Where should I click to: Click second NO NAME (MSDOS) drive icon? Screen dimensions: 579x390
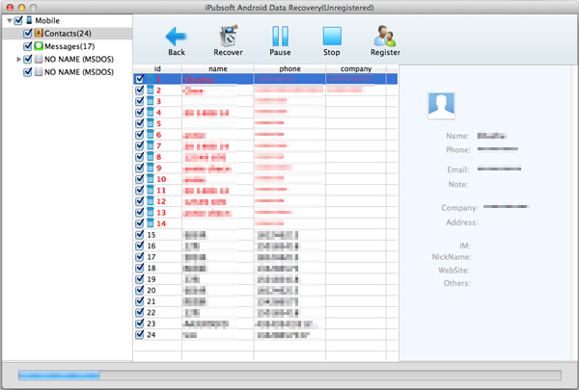pos(39,72)
